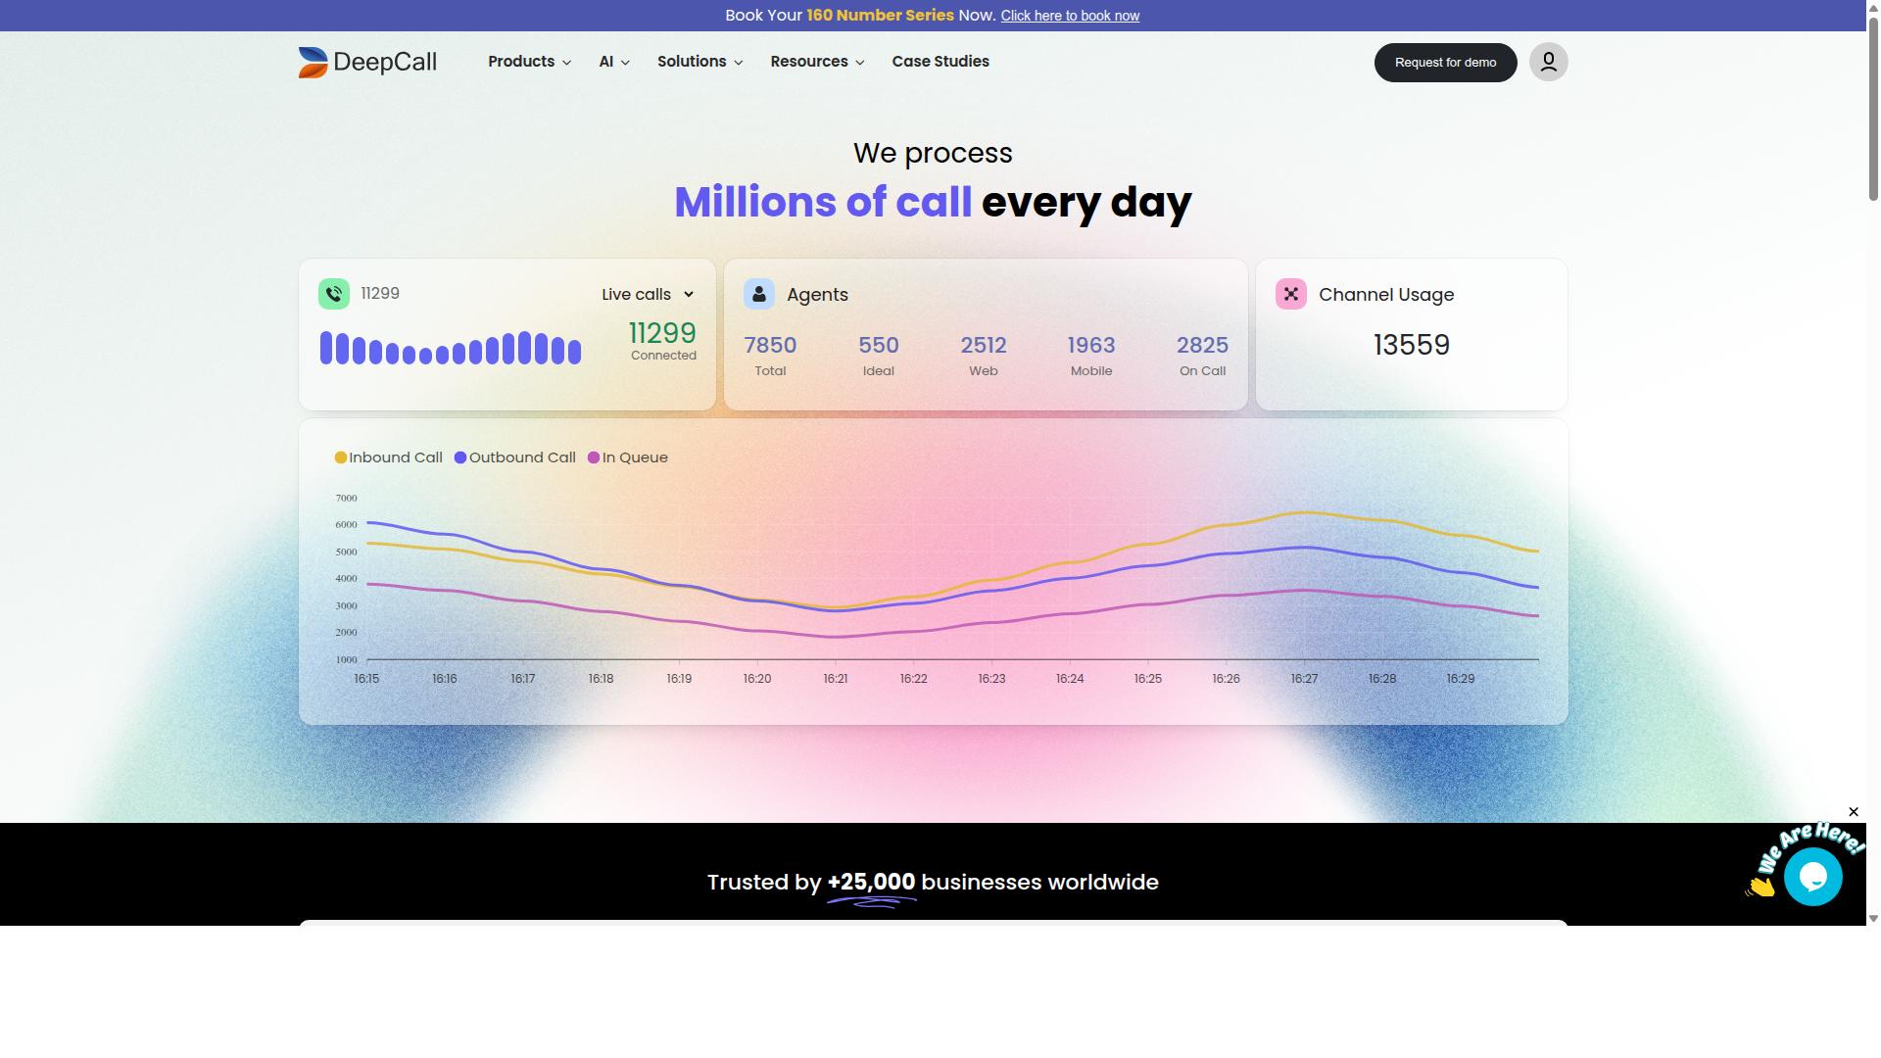The width and height of the screenshot is (1881, 1058).
Task: Expand the Resources menu
Action: click(817, 62)
